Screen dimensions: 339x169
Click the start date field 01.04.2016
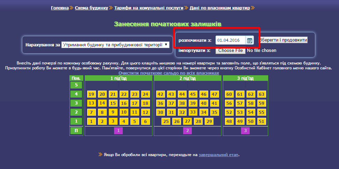point(230,40)
